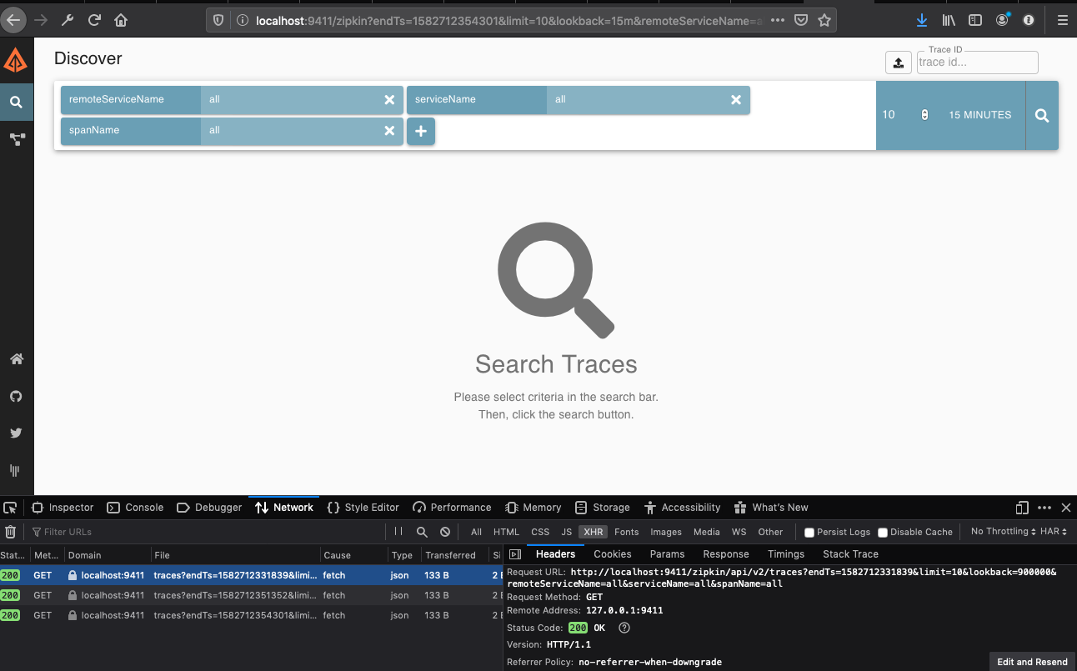The image size is (1077, 671).
Task: Open the Dependencies page icon in sidebar
Action: tap(16, 139)
